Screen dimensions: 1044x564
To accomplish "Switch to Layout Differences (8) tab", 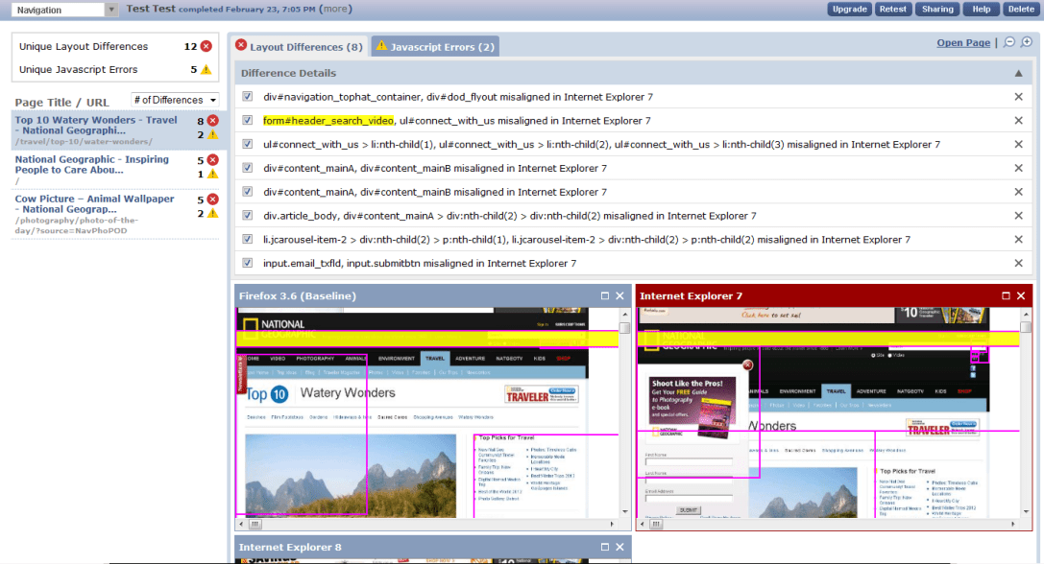I will click(x=300, y=47).
